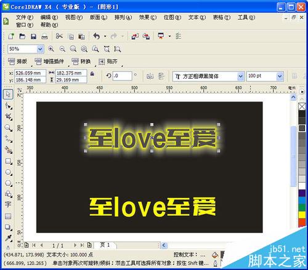Select the Pick tool in the toolbox
Screen dimensions: 308x270
[8, 94]
